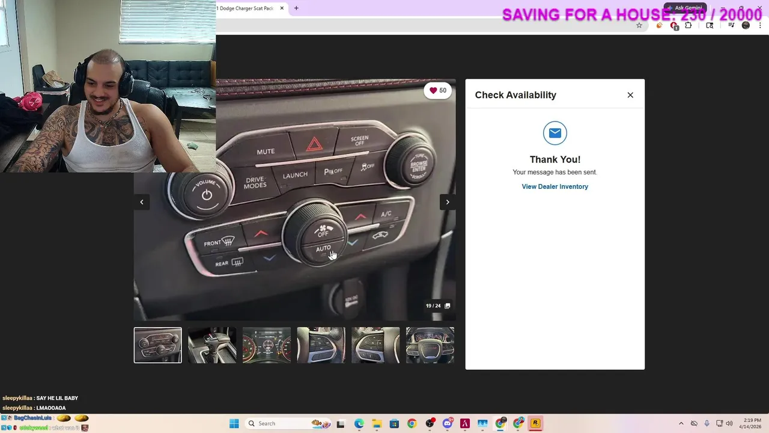Viewport: 769px width, 433px height.
Task: Open Microsoft Store from taskbar
Action: pyautogui.click(x=394, y=423)
